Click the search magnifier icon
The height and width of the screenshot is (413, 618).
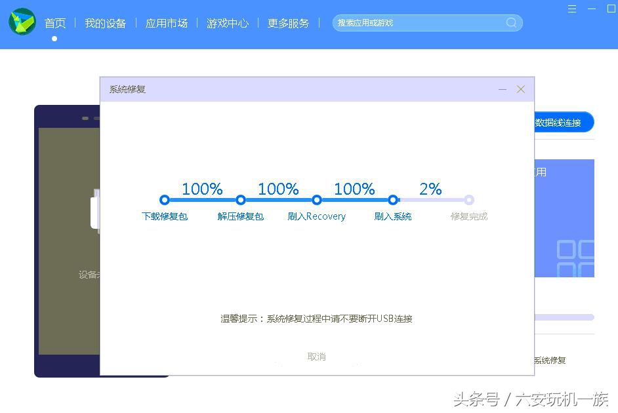(511, 22)
